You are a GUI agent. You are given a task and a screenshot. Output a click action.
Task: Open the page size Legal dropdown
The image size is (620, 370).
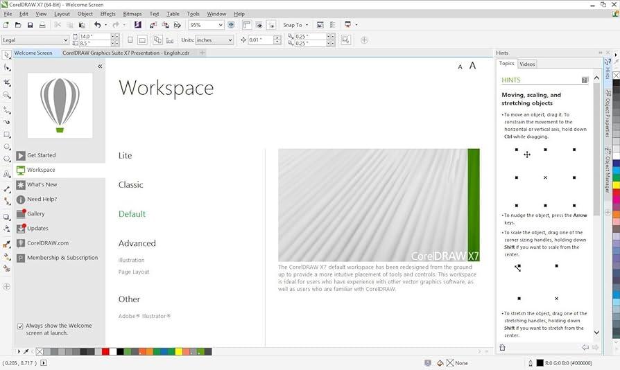66,40
